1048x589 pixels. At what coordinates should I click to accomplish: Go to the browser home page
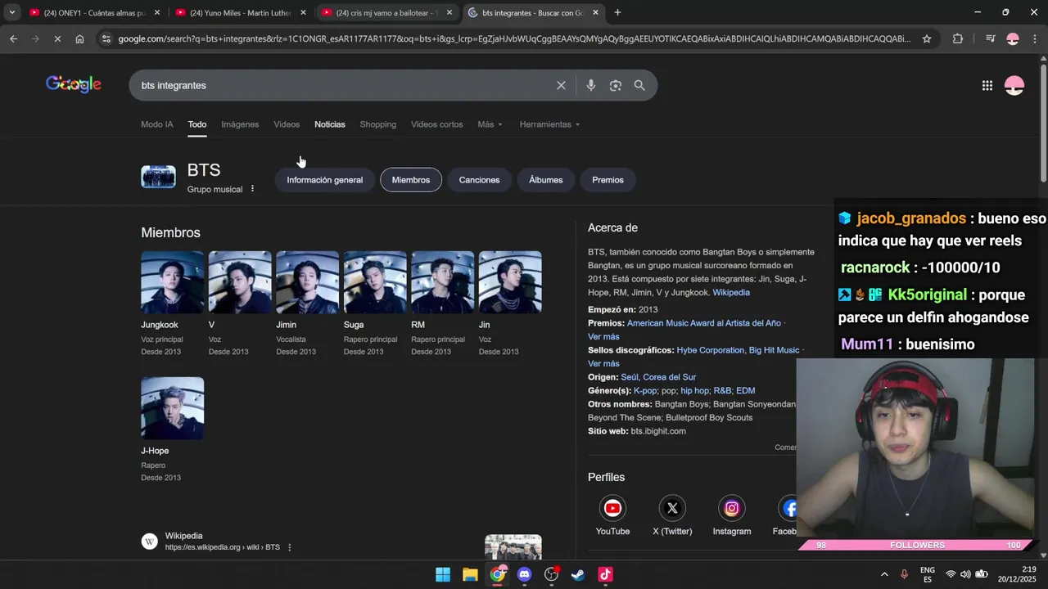pyautogui.click(x=79, y=38)
